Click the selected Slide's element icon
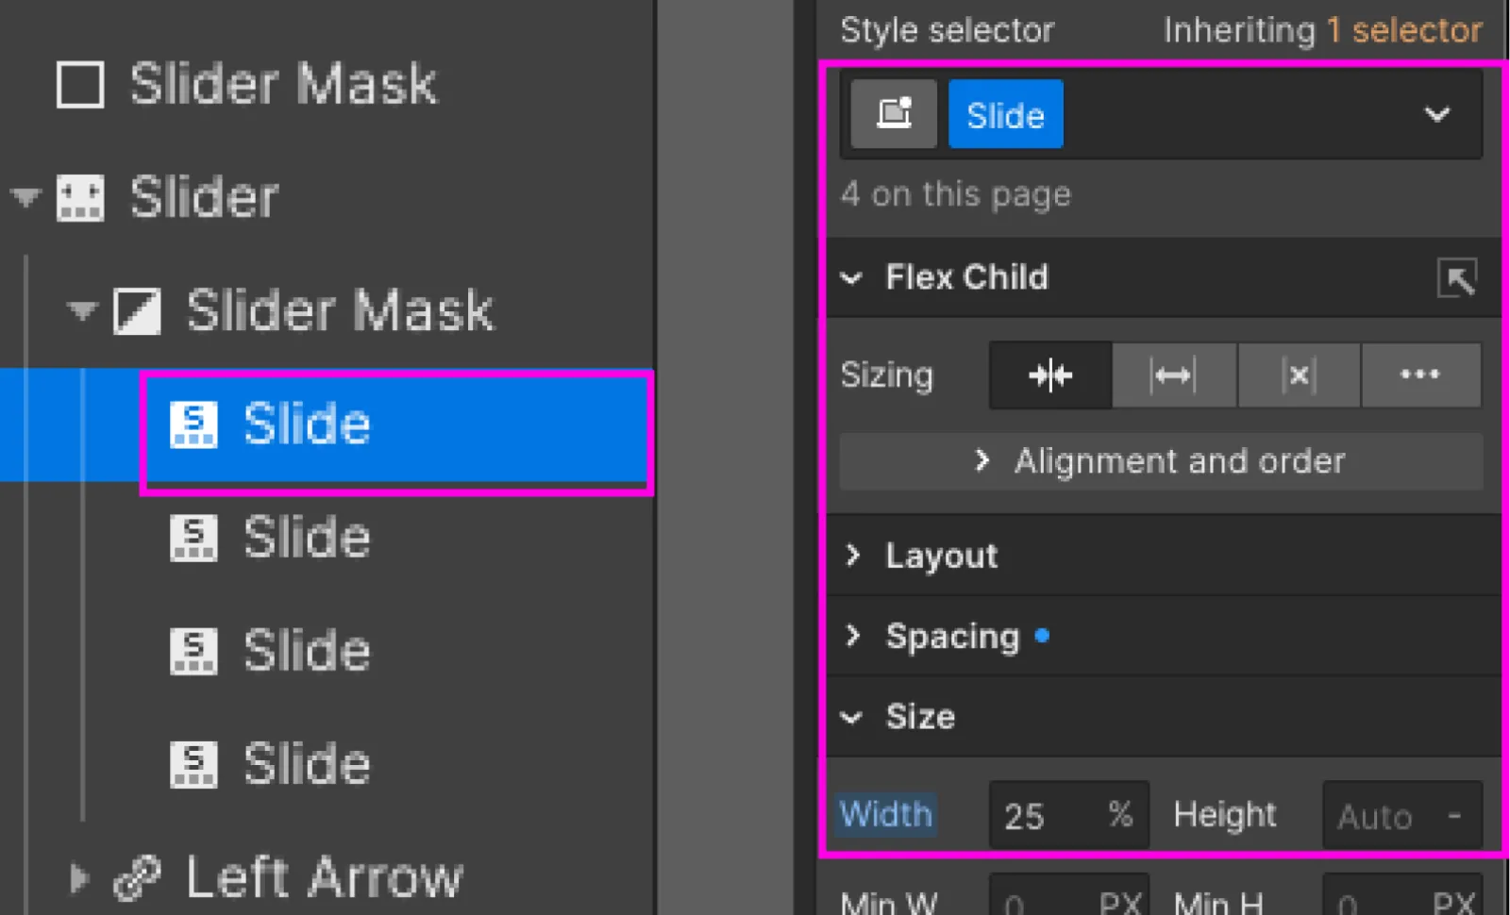The image size is (1510, 915). 193,424
